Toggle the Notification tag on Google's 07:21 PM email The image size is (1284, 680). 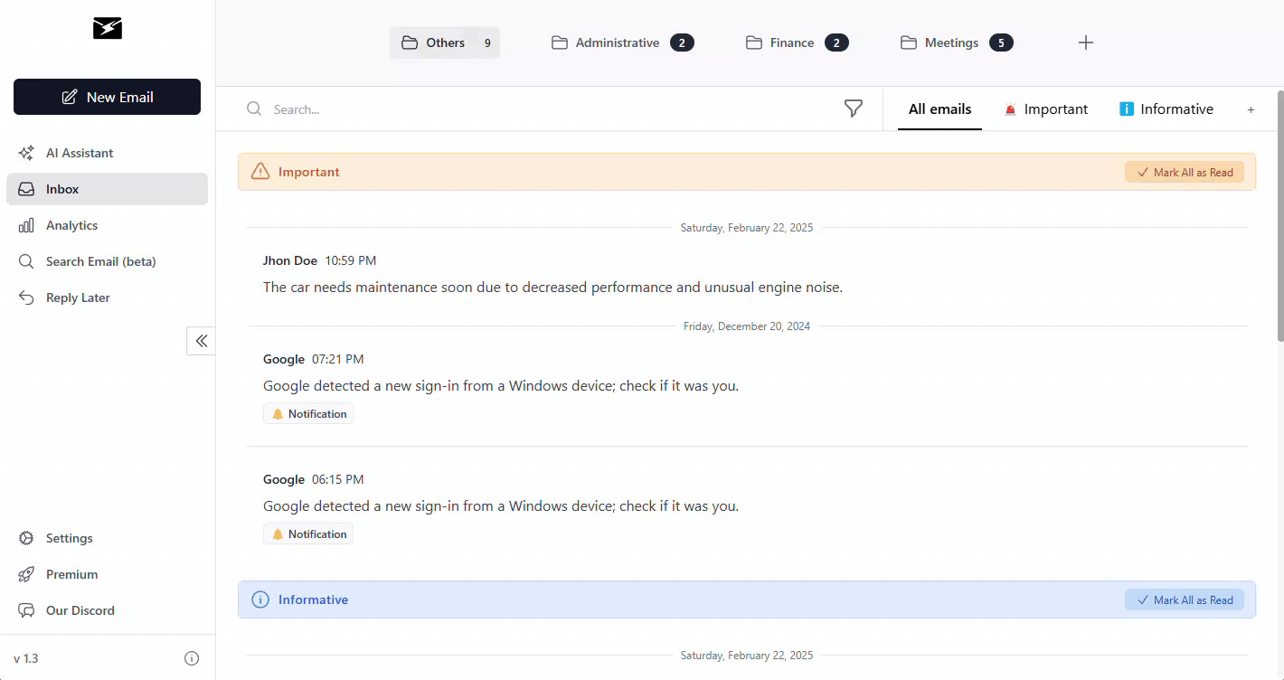pyautogui.click(x=307, y=413)
